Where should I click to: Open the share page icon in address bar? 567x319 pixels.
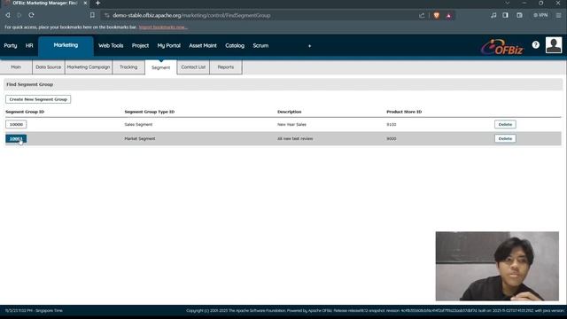(422, 15)
